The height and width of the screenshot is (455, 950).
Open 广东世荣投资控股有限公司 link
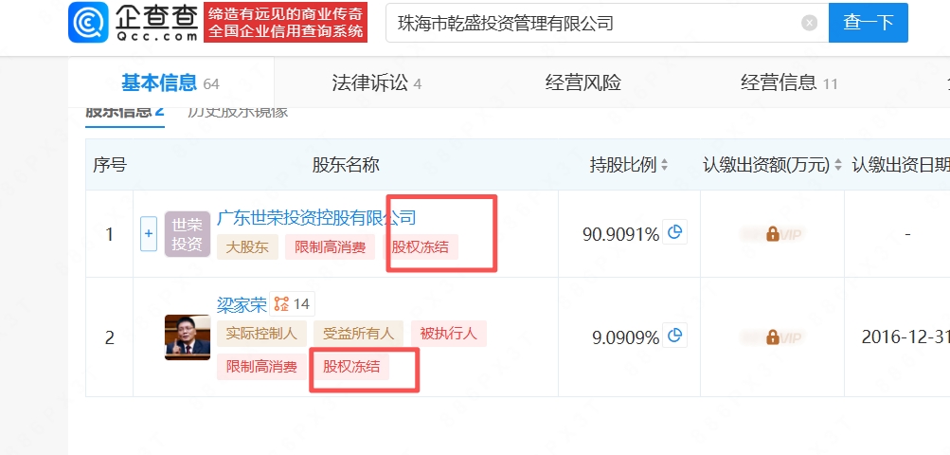pos(316,217)
